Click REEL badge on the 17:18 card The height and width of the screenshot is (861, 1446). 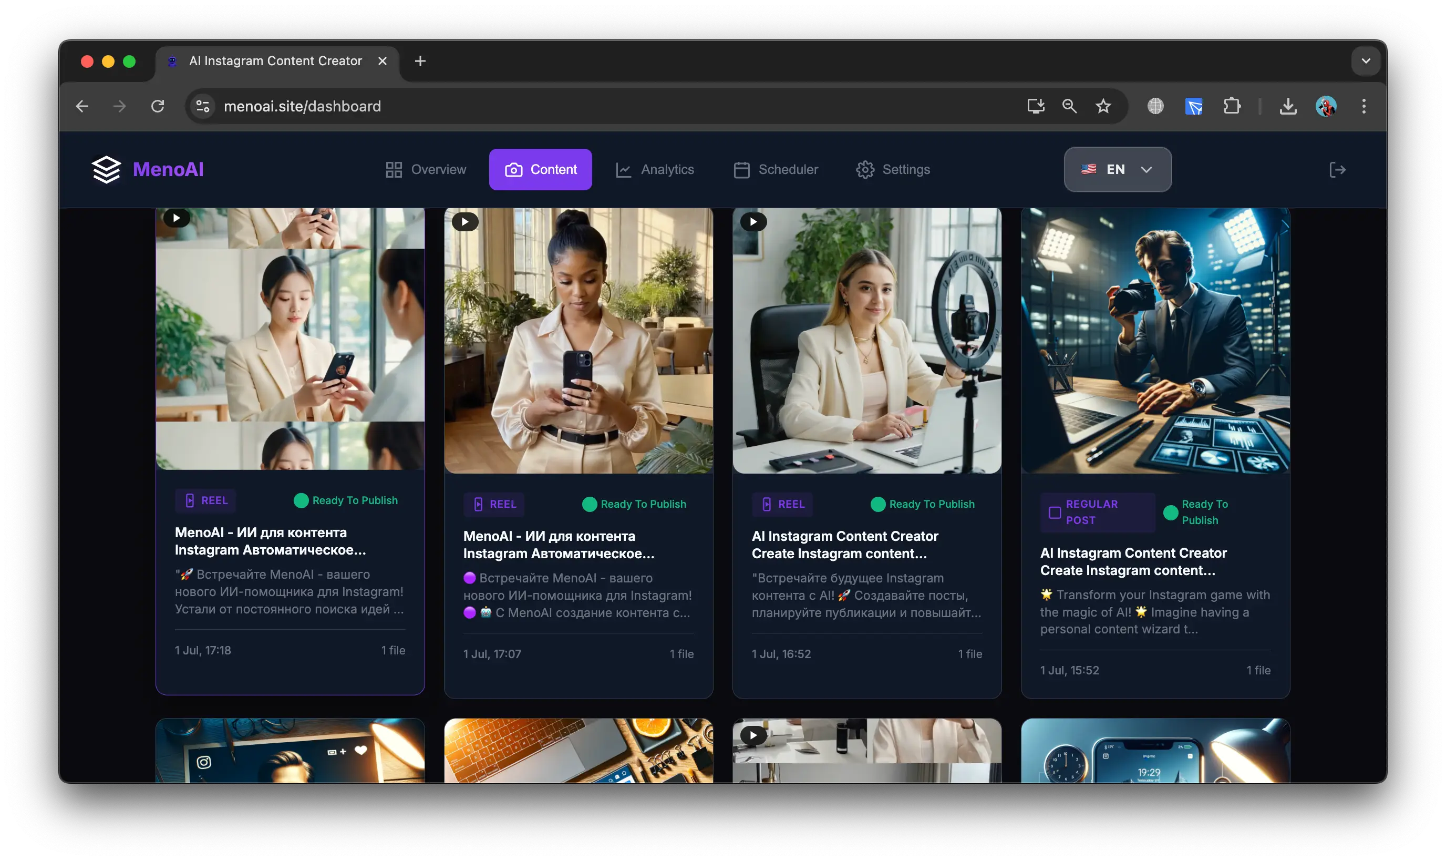click(x=206, y=500)
